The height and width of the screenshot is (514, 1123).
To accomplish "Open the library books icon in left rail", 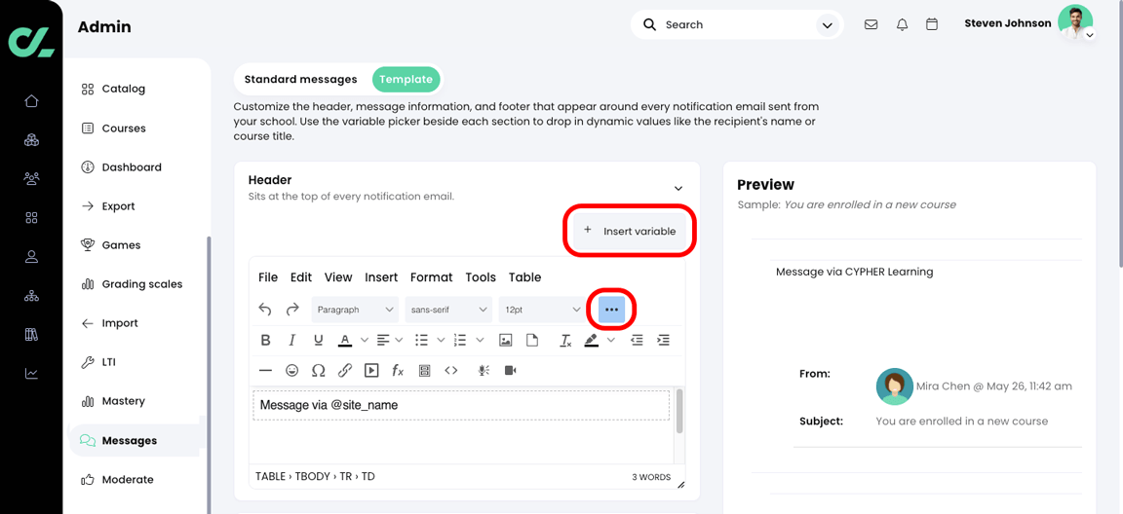I will pos(31,335).
